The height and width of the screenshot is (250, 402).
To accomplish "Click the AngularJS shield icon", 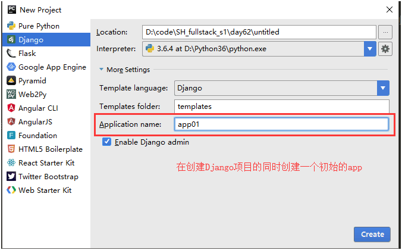I will pyautogui.click(x=11, y=121).
